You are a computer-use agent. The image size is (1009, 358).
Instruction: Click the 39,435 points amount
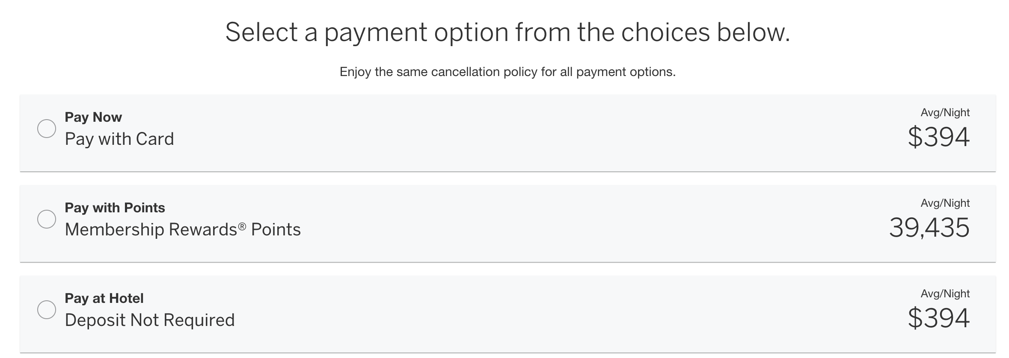click(x=929, y=228)
